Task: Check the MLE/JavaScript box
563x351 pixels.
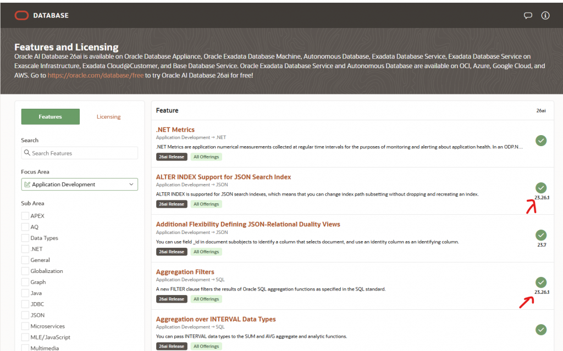Action: (x=25, y=337)
